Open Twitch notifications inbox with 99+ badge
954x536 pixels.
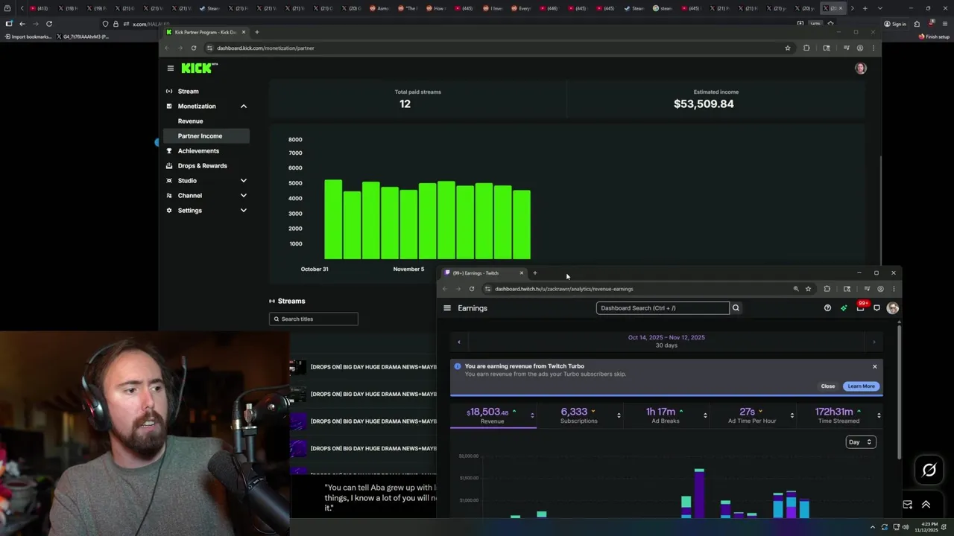click(x=860, y=307)
